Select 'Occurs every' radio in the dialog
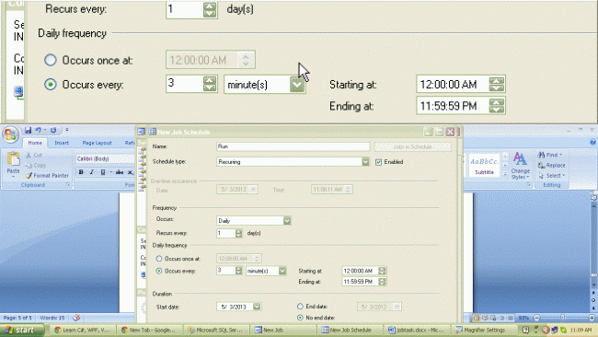 (159, 271)
